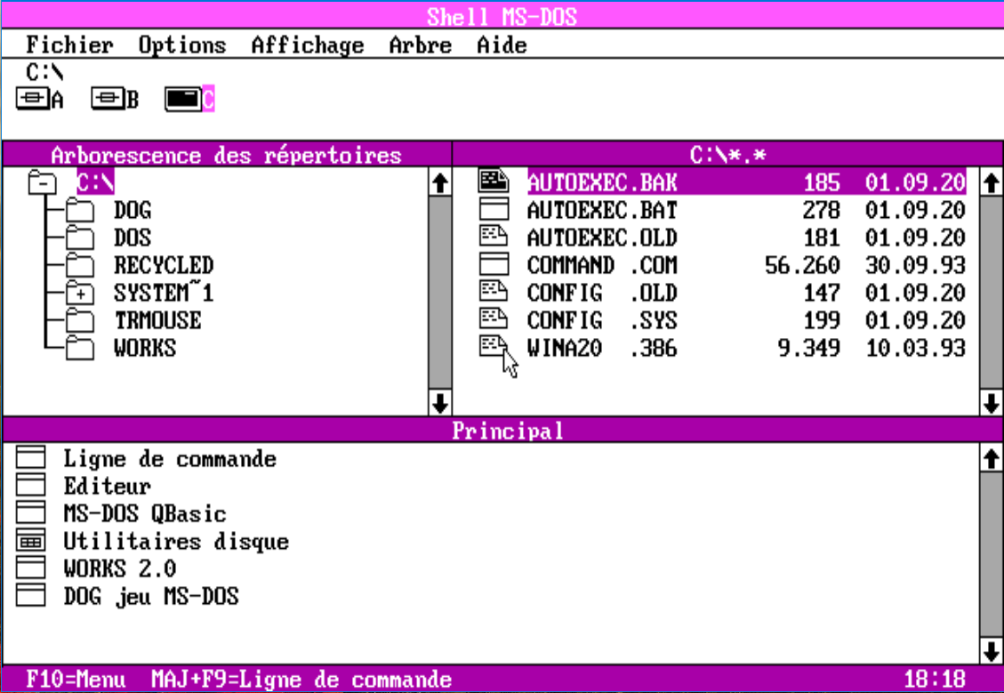Select the drive C hard disk icon

coord(183,99)
